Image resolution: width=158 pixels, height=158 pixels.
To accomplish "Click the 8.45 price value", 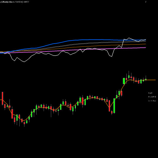I will 150,93.
